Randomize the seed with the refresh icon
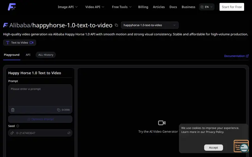 tap(69, 133)
